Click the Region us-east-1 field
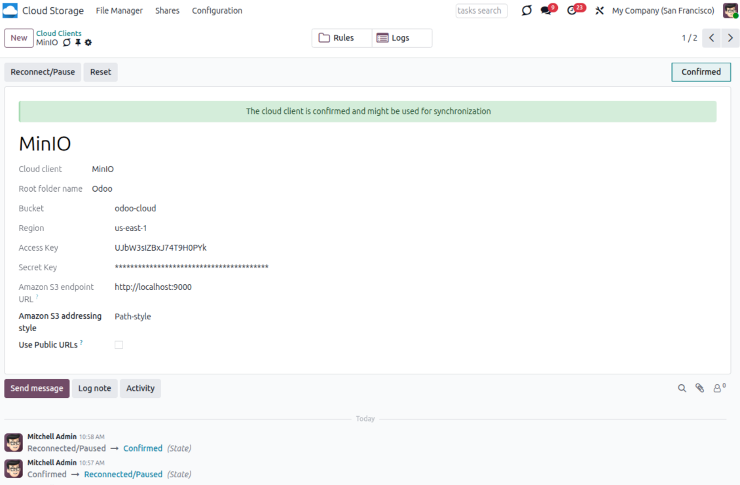The width and height of the screenshot is (740, 485). 131,228
